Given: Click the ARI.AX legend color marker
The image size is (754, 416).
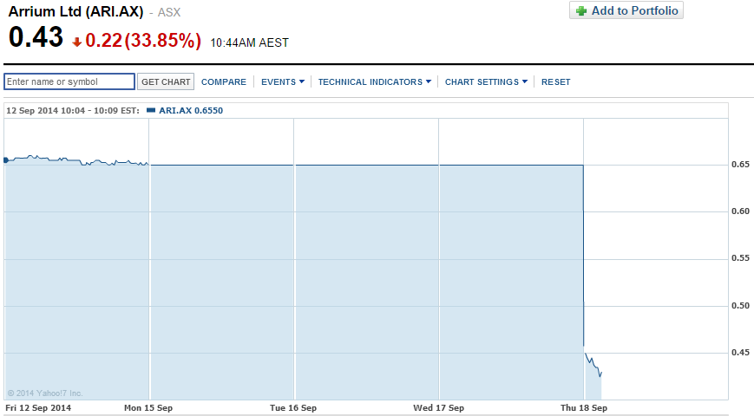Looking at the screenshot, I should pyautogui.click(x=151, y=110).
